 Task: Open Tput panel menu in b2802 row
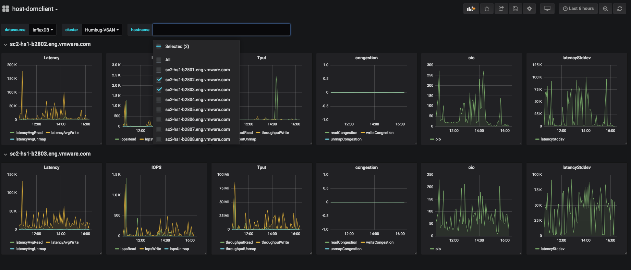pyautogui.click(x=262, y=58)
